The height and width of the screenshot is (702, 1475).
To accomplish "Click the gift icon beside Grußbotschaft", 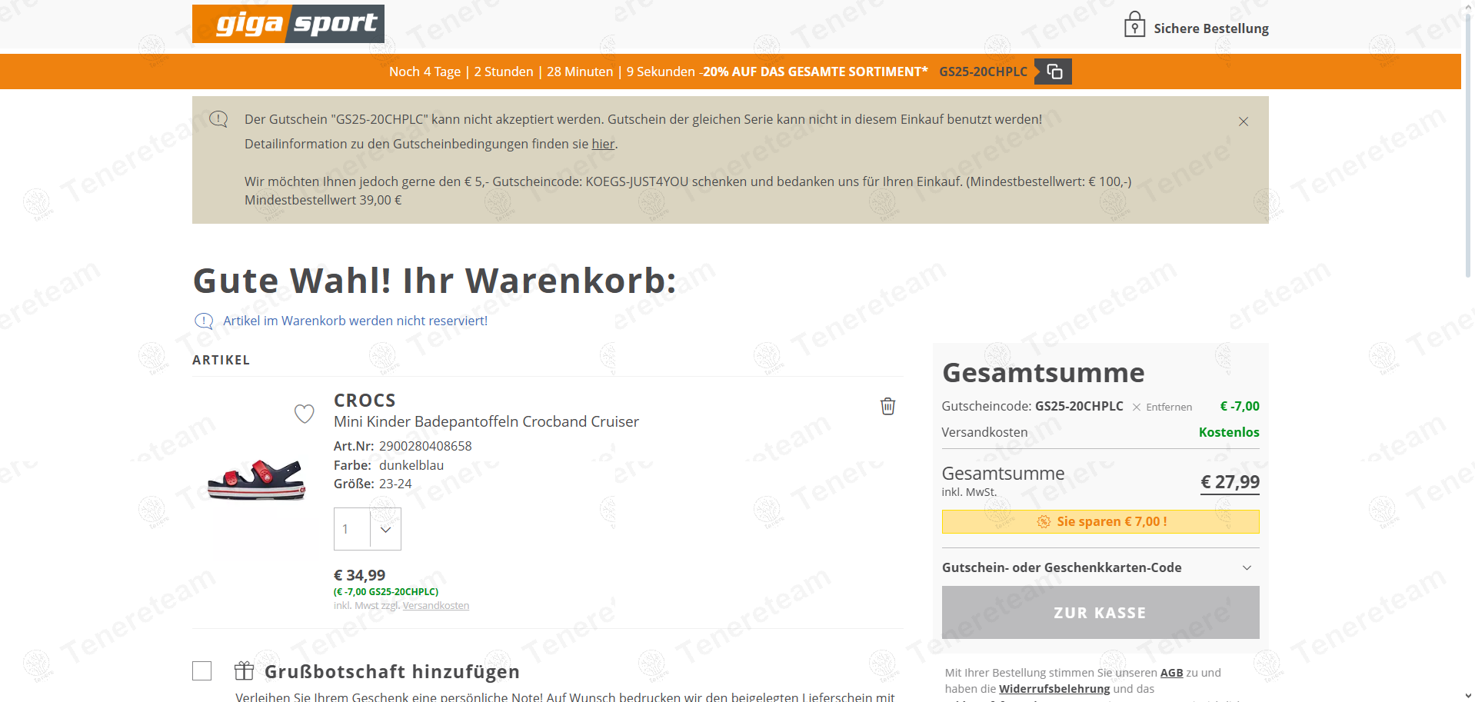I will point(244,671).
